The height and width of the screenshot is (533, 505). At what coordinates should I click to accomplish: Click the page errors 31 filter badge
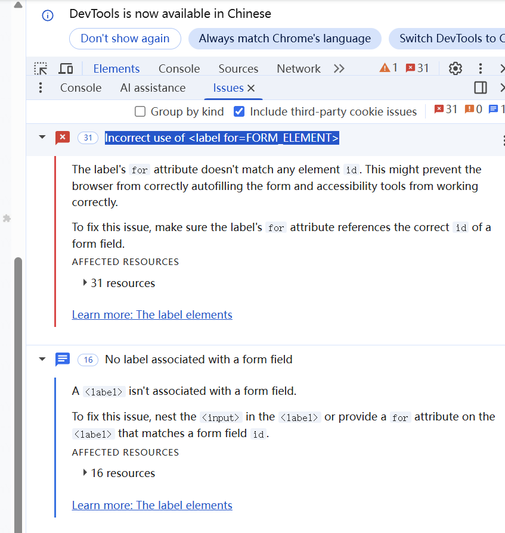[x=446, y=110]
